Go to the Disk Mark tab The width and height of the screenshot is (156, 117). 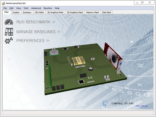tap(107, 12)
